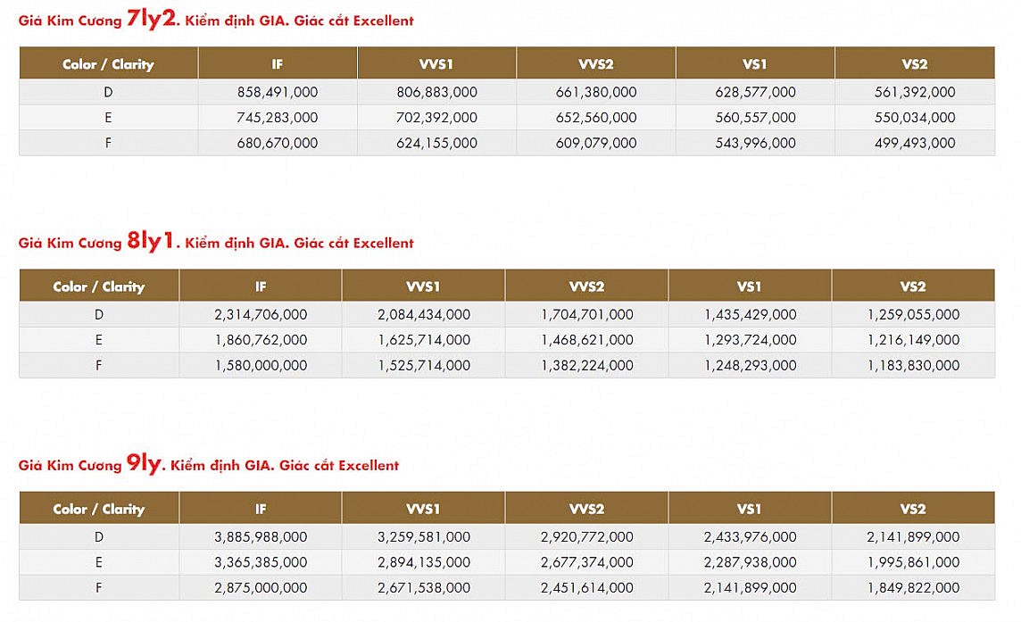
Task: Click the IF column header in 7ly2 table
Action: [278, 63]
